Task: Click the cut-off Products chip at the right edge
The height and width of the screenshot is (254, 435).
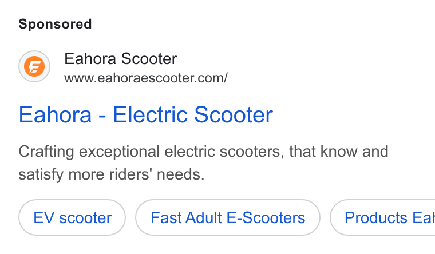Action: tap(382, 217)
